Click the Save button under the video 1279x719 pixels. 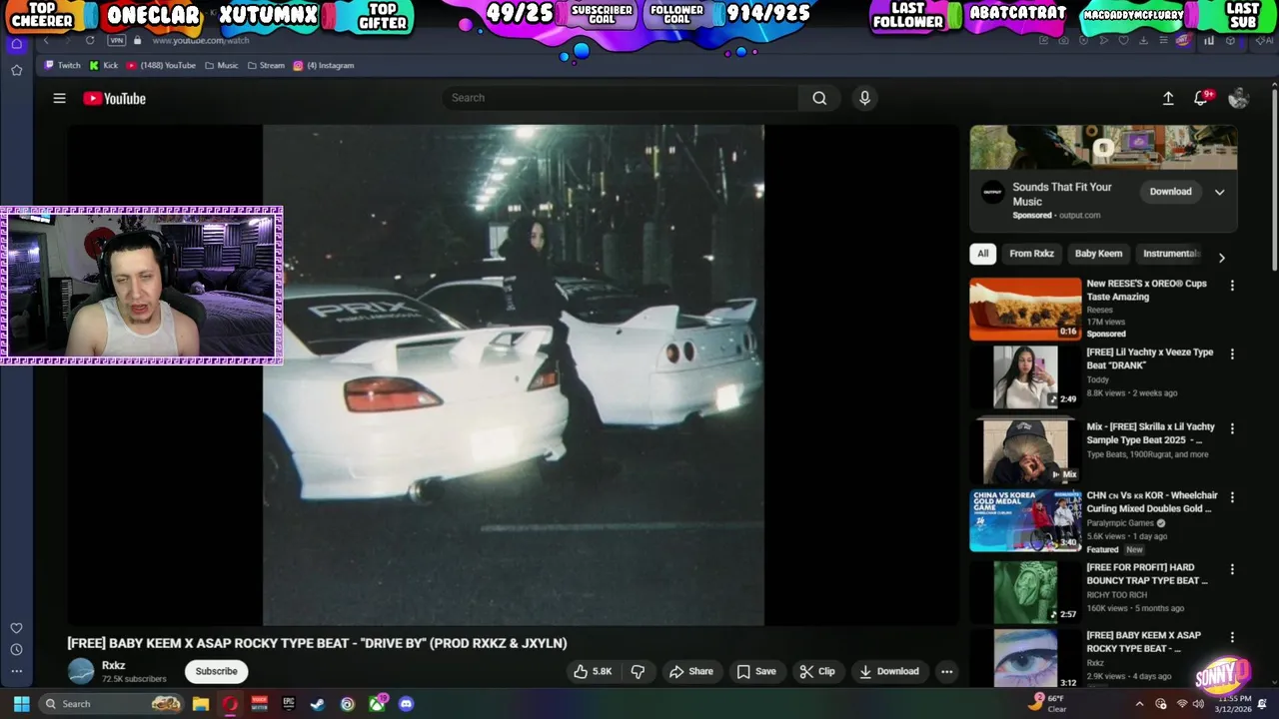[756, 671]
